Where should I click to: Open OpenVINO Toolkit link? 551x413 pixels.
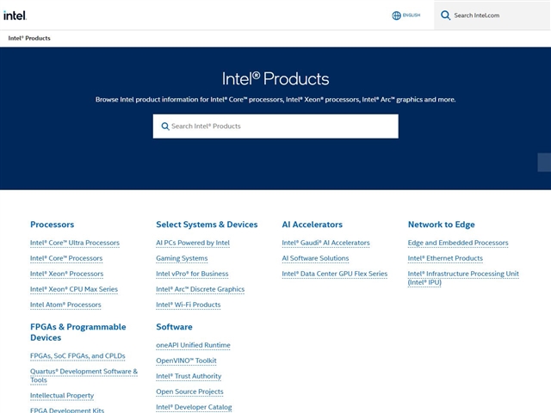tap(186, 361)
